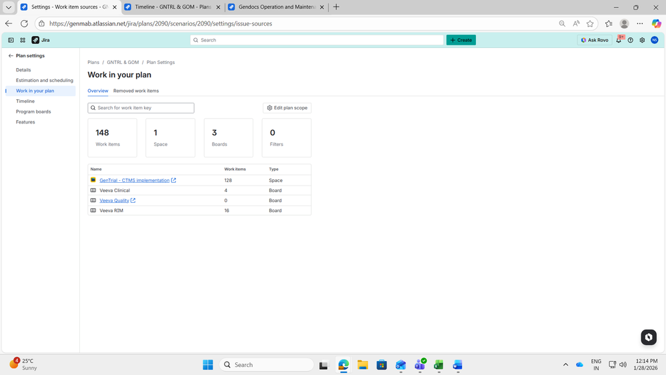Switch to the Overview tab
Screen dimensions: 666x375
[x=98, y=91]
